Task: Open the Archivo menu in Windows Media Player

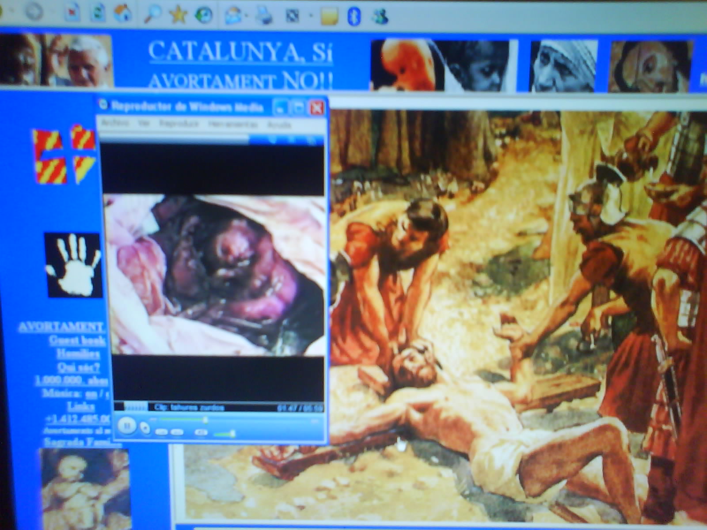Action: pyautogui.click(x=115, y=123)
